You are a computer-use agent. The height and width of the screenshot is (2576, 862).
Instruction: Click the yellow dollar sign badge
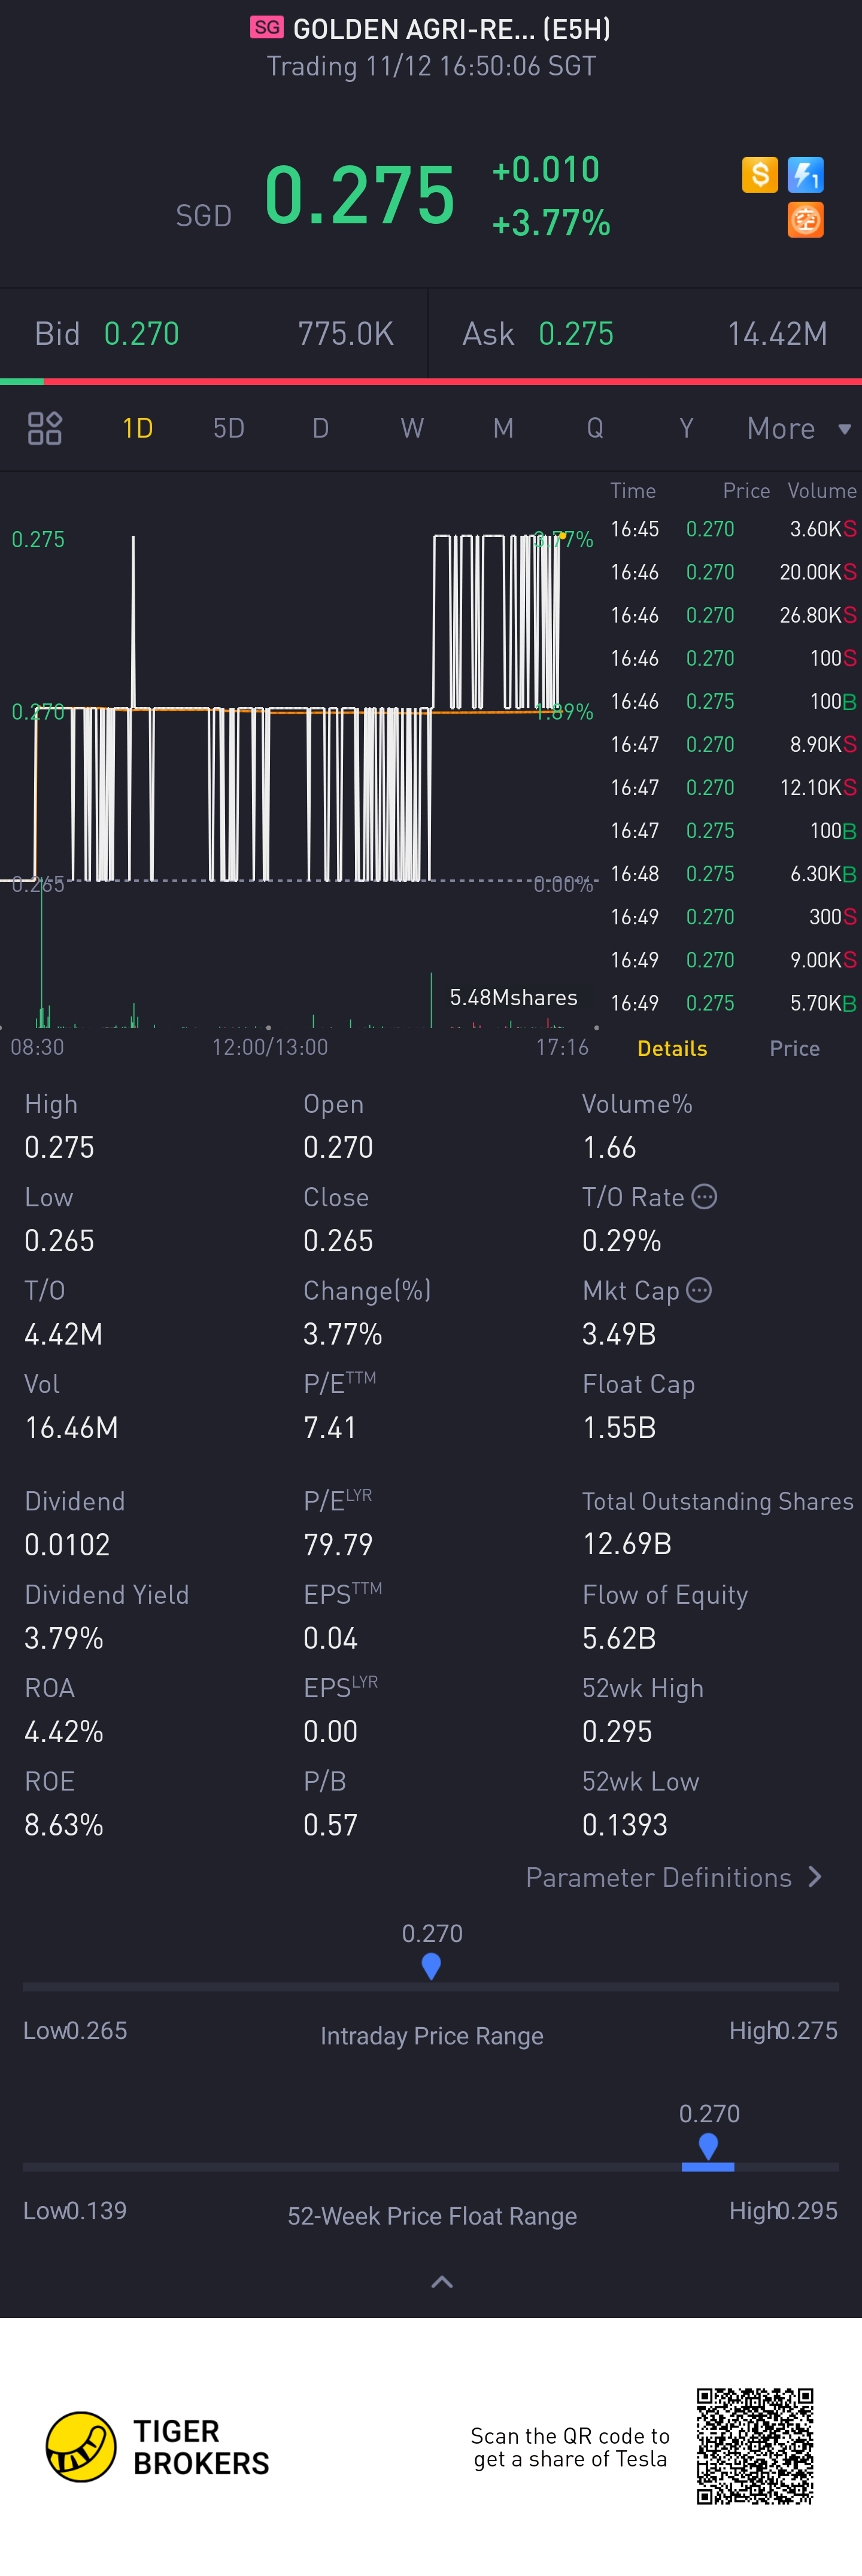[x=759, y=175]
